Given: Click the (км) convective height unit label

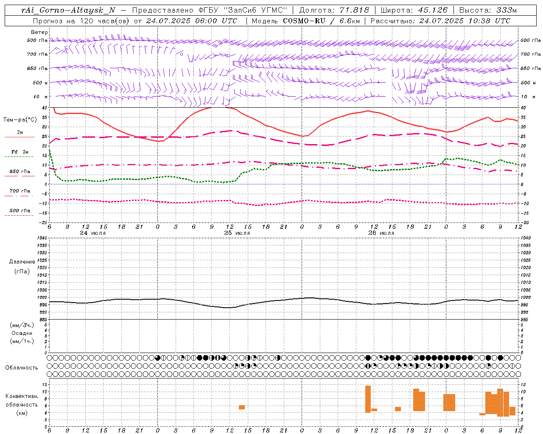Looking at the screenshot, I should (x=22, y=413).
